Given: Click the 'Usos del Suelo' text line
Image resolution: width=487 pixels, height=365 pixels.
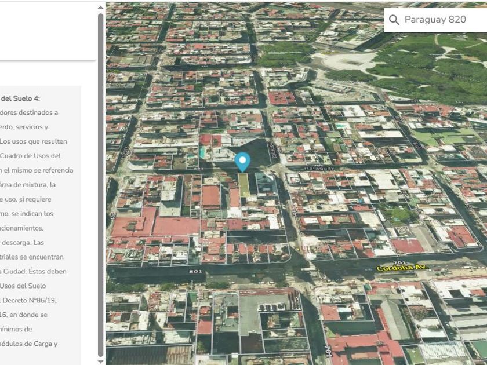Looking at the screenshot, I should [x=23, y=286].
